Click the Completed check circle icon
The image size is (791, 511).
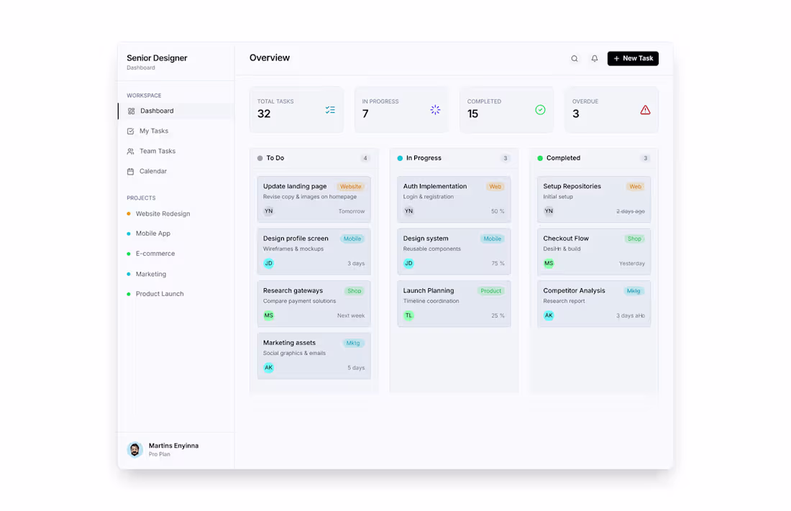point(540,109)
